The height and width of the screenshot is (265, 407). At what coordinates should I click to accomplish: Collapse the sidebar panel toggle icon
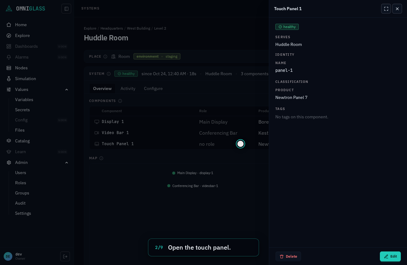(66, 9)
